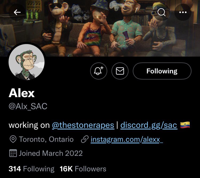Click the link chain icon
This screenshot has height=178, width=200.
pyautogui.click(x=85, y=139)
